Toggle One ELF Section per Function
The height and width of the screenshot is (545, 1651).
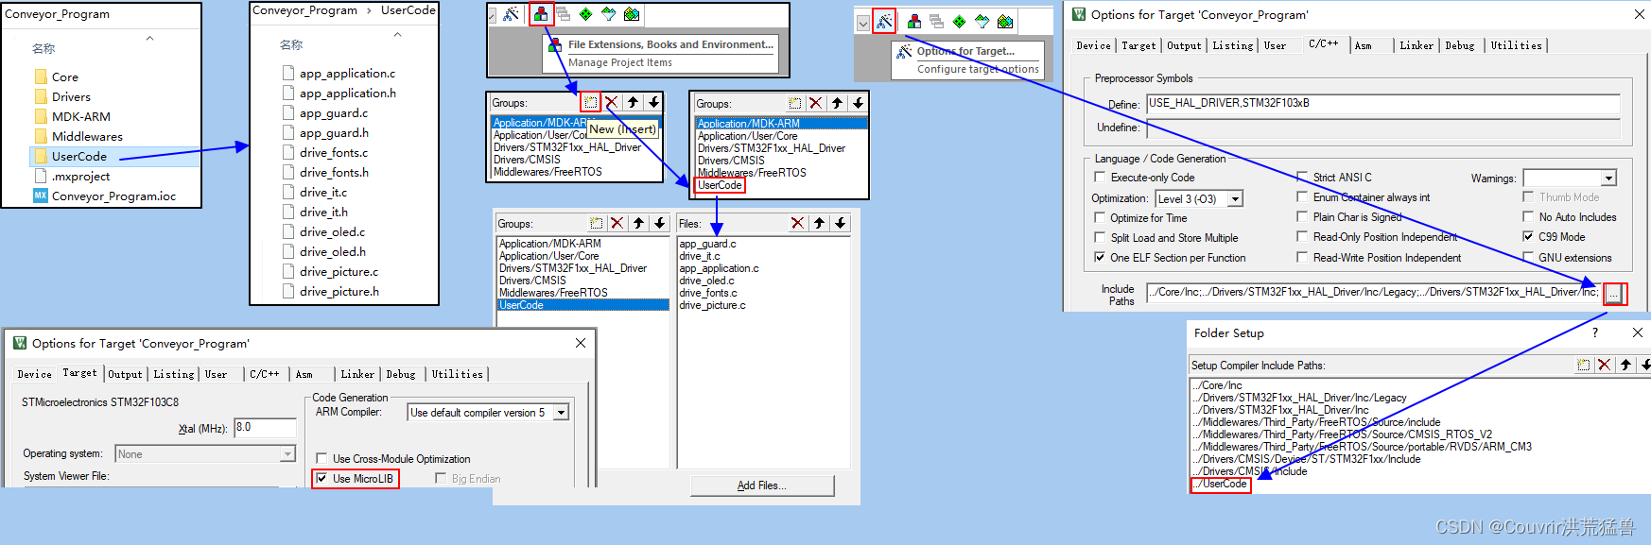[1100, 257]
